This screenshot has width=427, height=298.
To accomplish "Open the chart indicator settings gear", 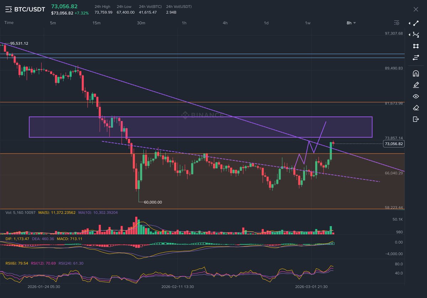I will [x=396, y=23].
